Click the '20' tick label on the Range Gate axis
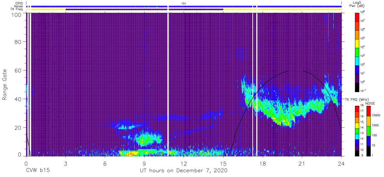 18,128
